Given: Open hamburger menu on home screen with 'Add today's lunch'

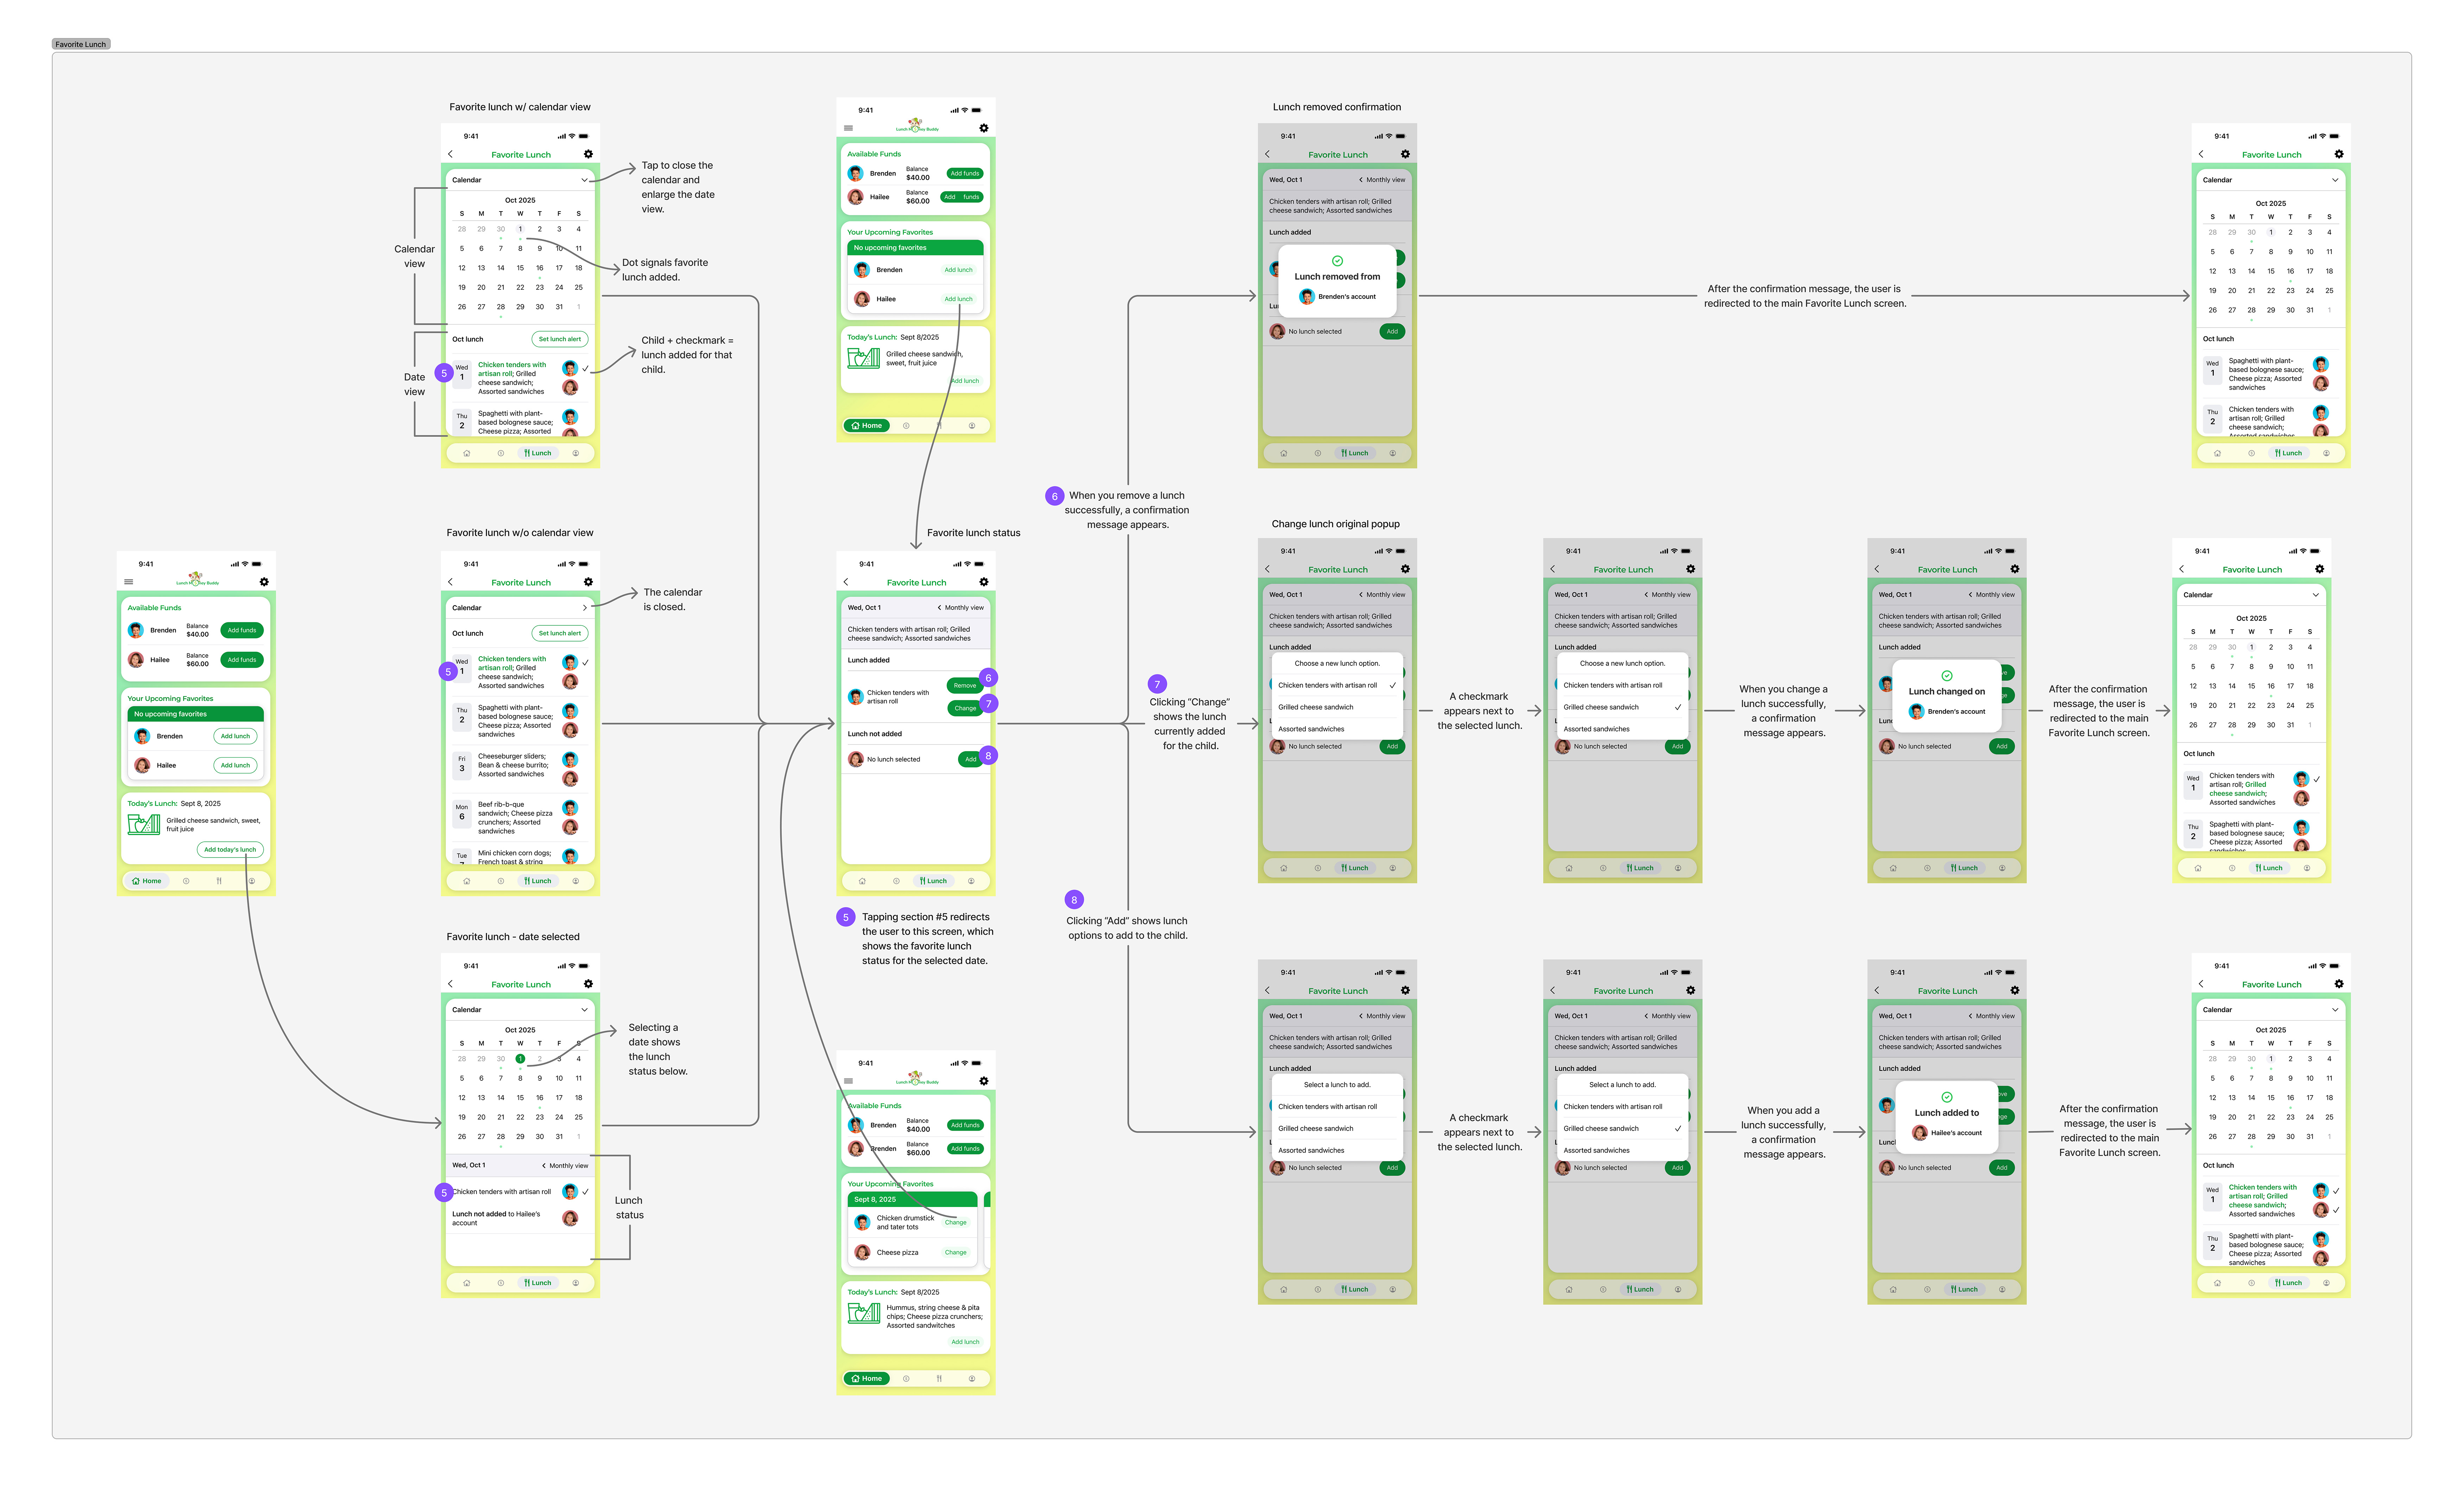Looking at the screenshot, I should click(128, 582).
